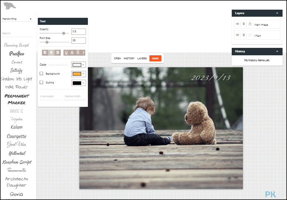Choose the Dancing Script font
The image size is (287, 200).
[17, 45]
